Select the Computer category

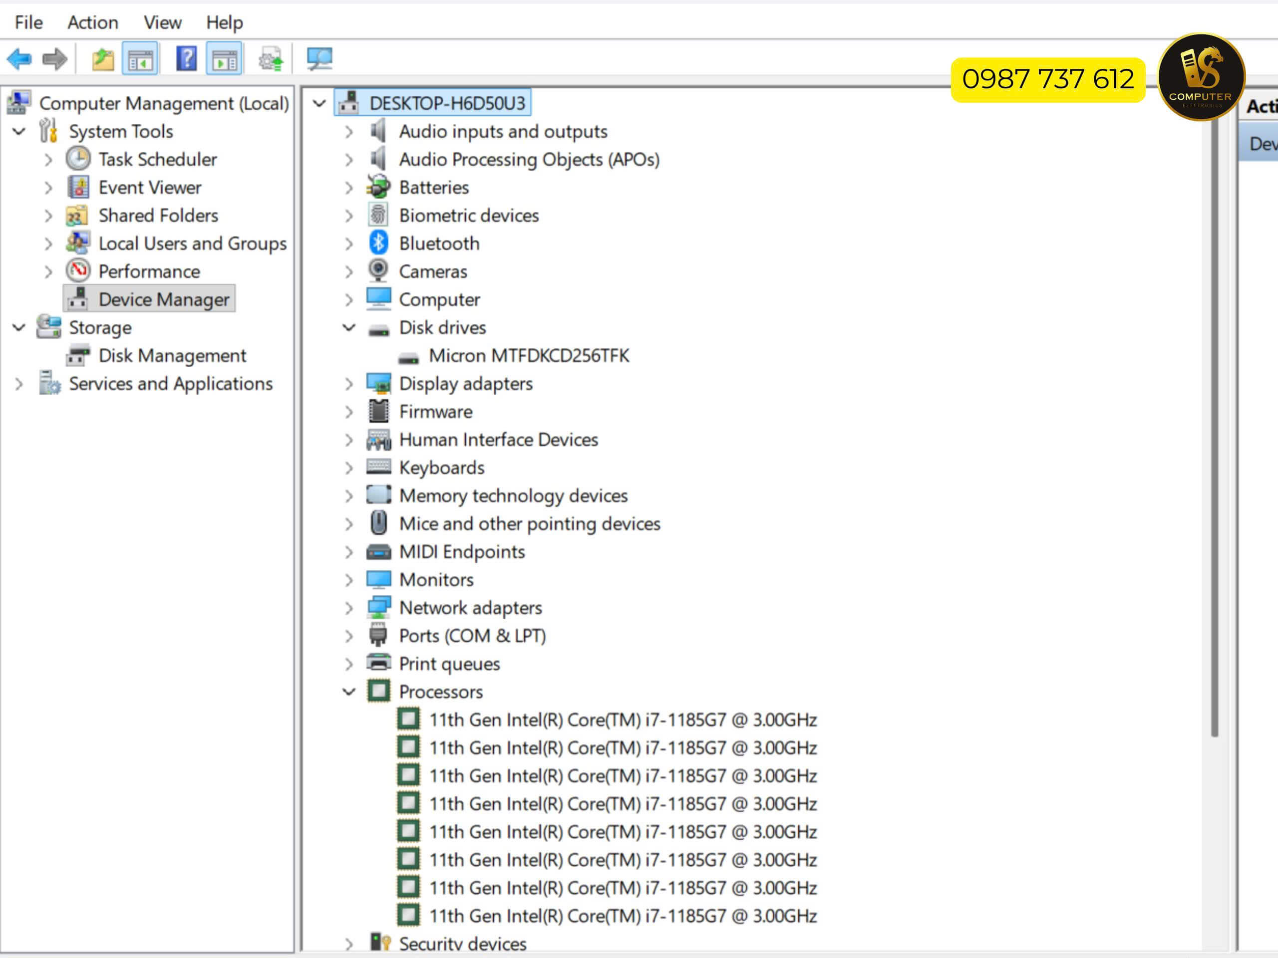point(439,299)
